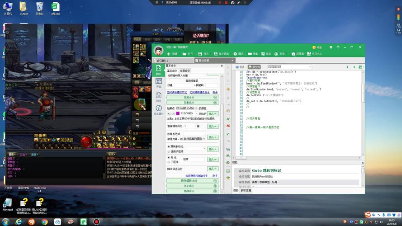This screenshot has height=226, width=402.
Task: Click the 发布 publish icon
Action: (276, 54)
